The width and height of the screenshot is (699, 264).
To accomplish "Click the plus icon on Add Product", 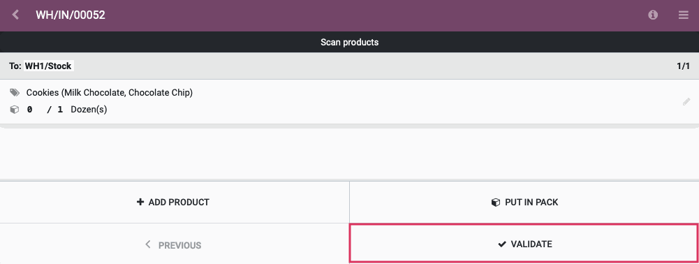I will 140,202.
